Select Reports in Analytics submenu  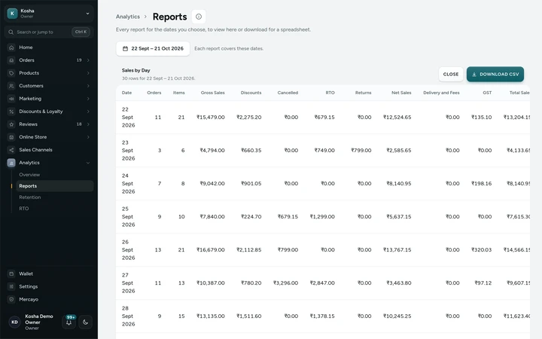[55, 186]
